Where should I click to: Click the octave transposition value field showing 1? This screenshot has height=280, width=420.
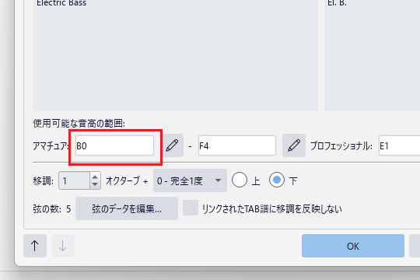tap(74, 180)
